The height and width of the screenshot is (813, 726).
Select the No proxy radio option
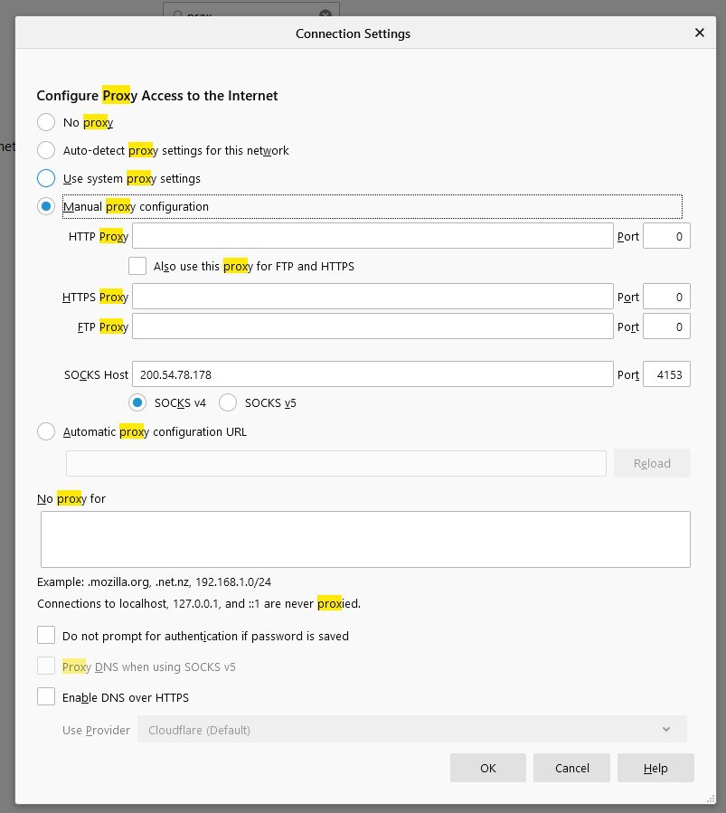pos(46,122)
